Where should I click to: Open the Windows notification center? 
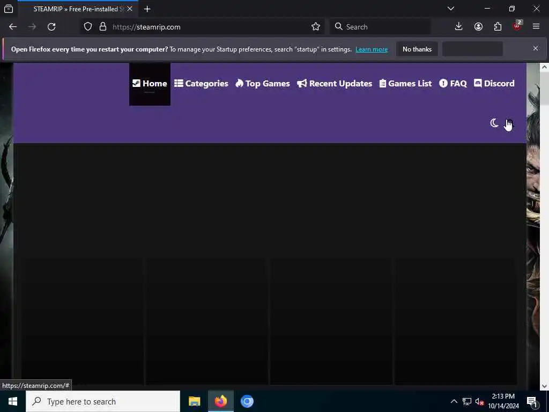click(532, 401)
